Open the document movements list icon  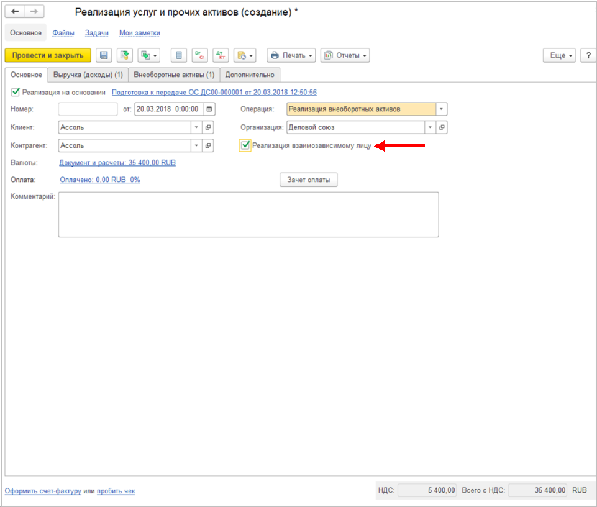click(178, 55)
